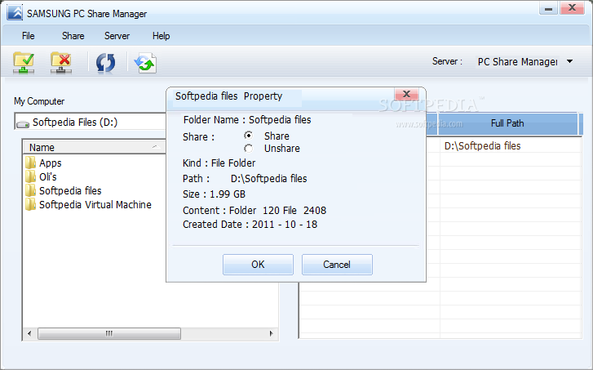Select the Softpedia files folder name
This screenshot has height=370, width=593.
pyautogui.click(x=70, y=190)
